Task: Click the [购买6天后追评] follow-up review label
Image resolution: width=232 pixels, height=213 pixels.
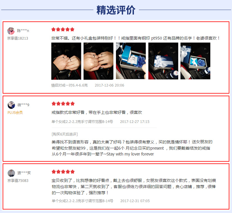Action: click(x=65, y=134)
